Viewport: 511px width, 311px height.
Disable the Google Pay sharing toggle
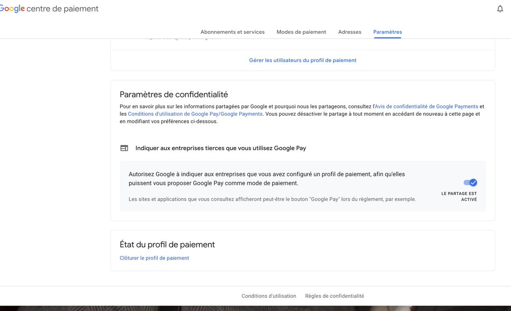point(471,183)
